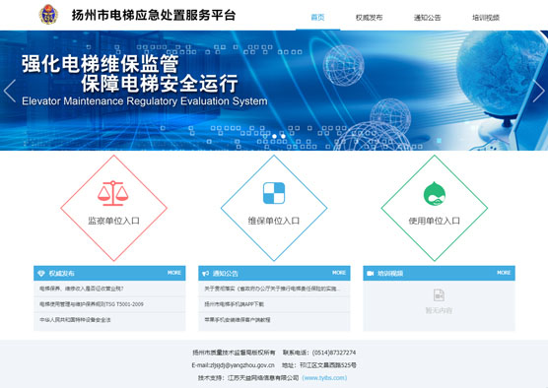548x388 pixels.
Task: Click the www.tylbs.com footer link
Action: tap(324, 377)
